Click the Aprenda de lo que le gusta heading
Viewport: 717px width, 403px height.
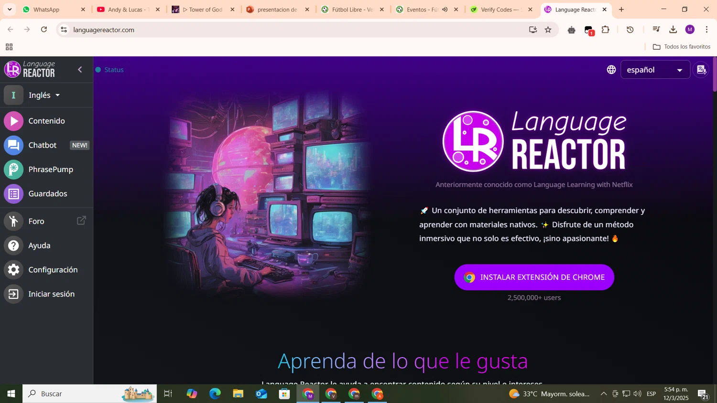402,361
